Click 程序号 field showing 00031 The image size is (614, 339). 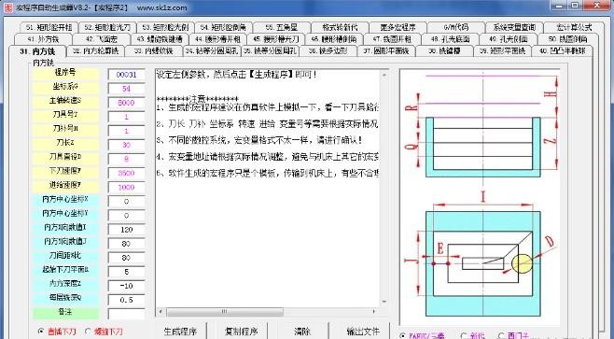click(x=127, y=75)
